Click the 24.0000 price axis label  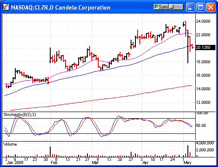point(203,21)
